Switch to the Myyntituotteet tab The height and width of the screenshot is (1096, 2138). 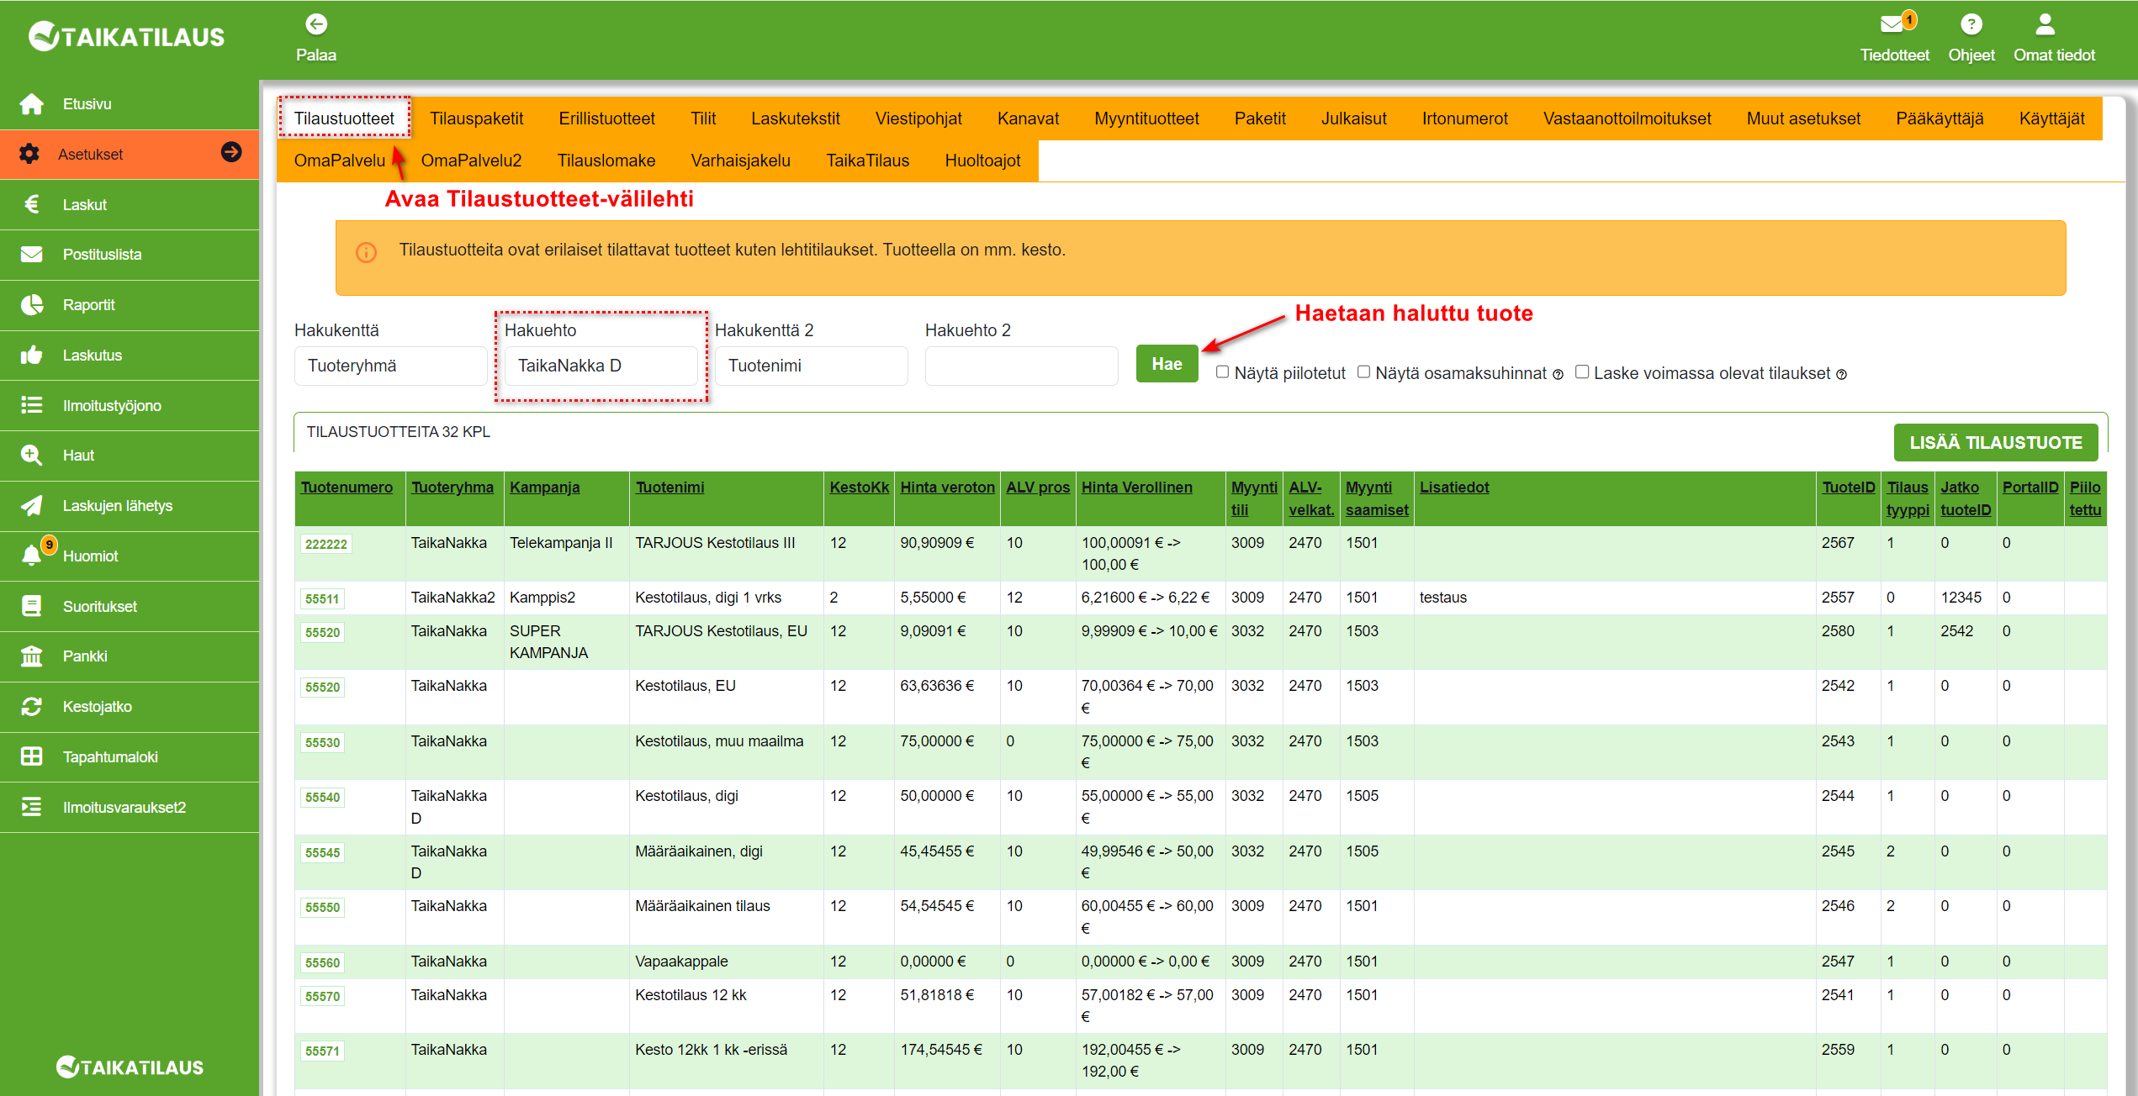(1146, 119)
